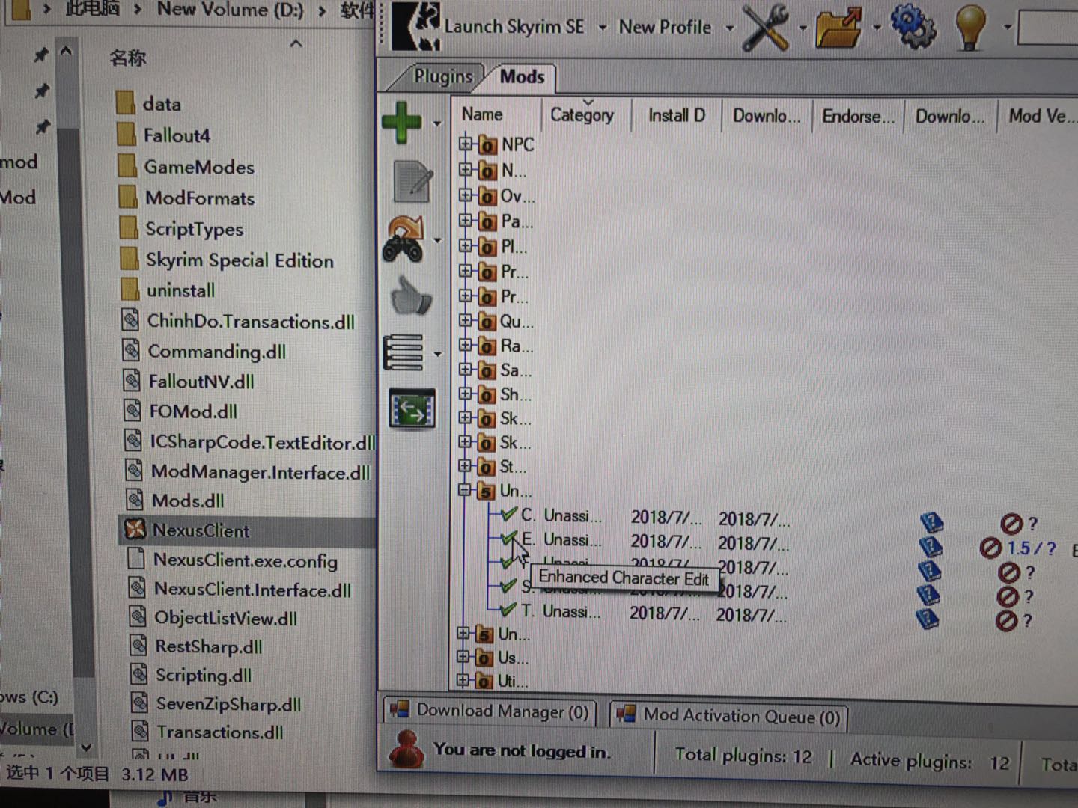This screenshot has width=1078, height=808.
Task: Click the green arrows export icon
Action: [412, 408]
